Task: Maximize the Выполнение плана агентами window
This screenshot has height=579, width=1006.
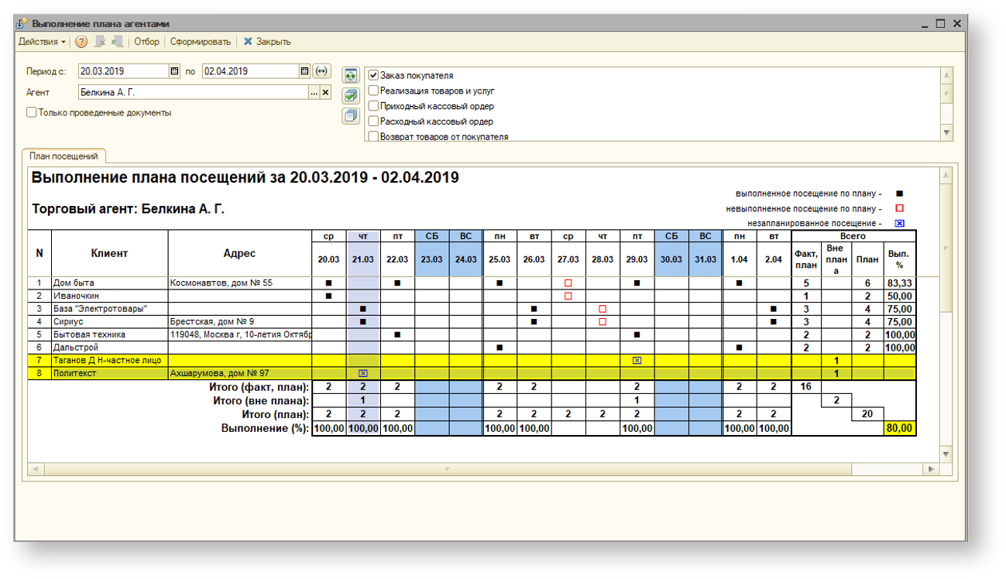Action: [x=941, y=24]
